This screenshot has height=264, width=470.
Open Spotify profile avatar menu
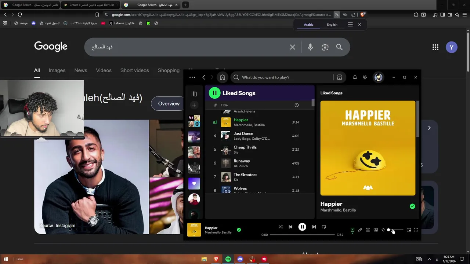coord(379,77)
